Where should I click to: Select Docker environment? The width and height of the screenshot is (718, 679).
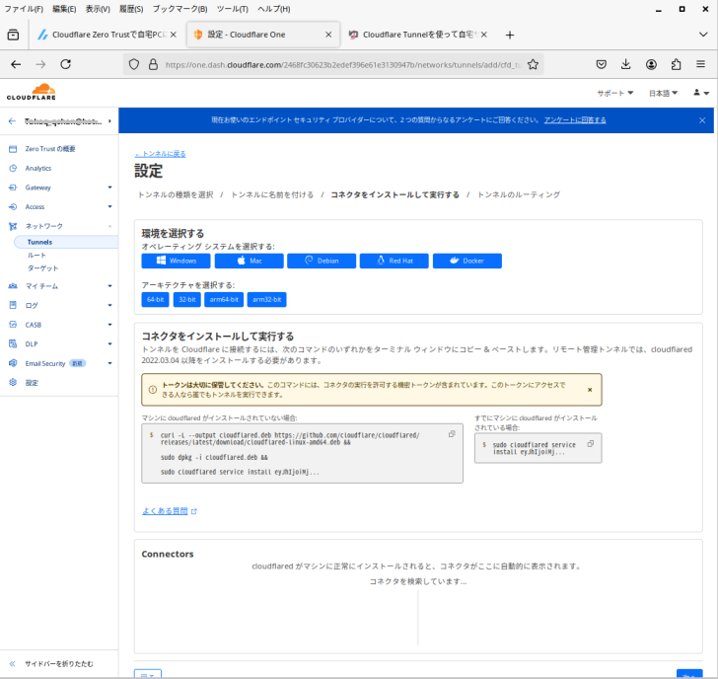coord(467,261)
